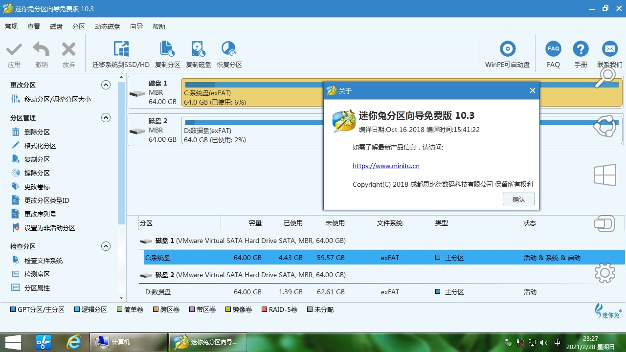Screen dimensions: 626x352
Task: Open the 分区 menu
Action: tap(79, 26)
